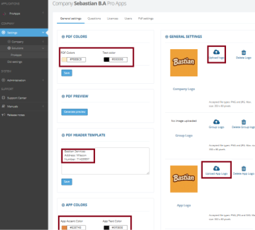
Task: Click the Delete Logo trash icon
Action: [x=243, y=52]
